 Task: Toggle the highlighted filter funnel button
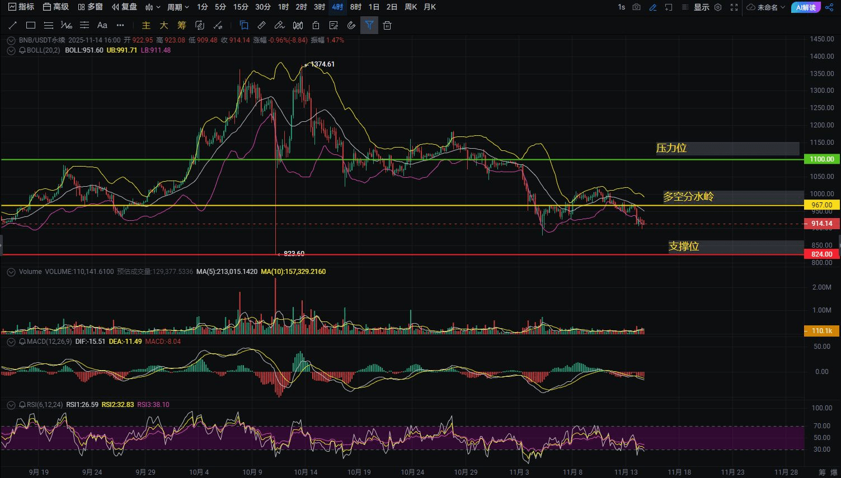tap(369, 25)
